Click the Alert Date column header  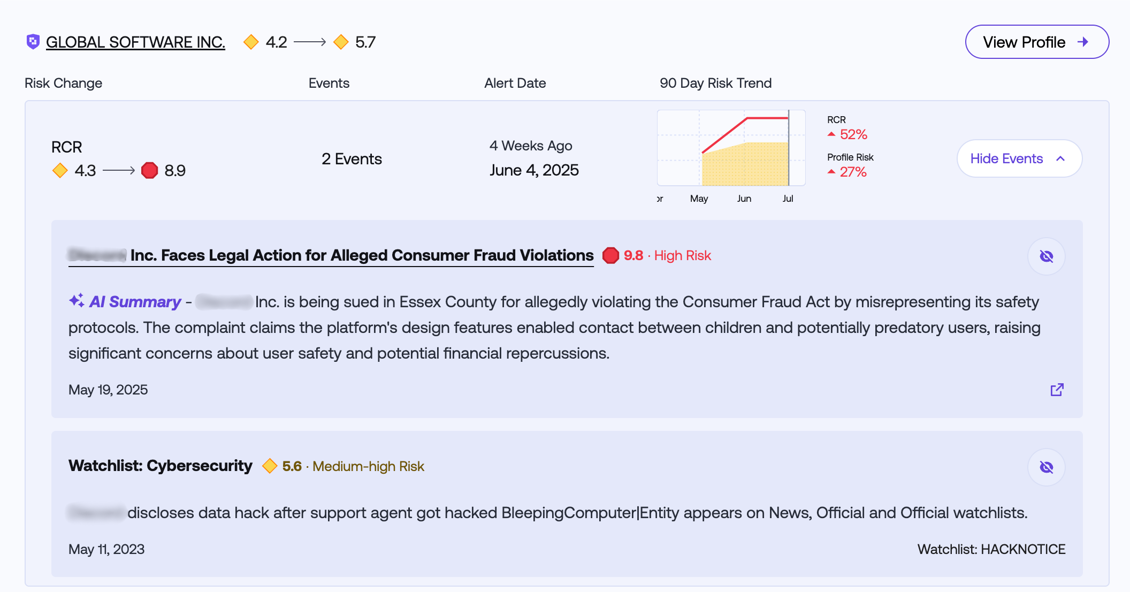(x=515, y=83)
